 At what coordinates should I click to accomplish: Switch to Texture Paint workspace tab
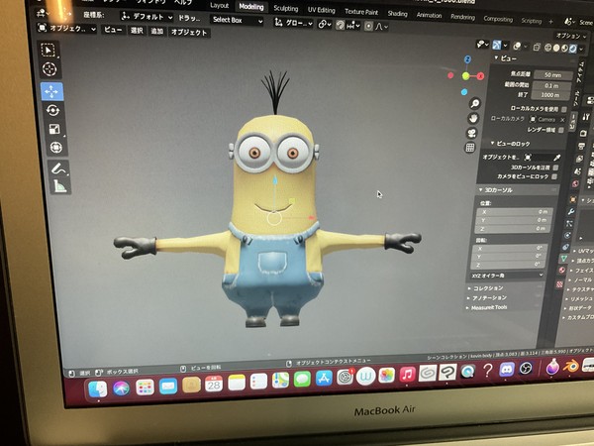tap(361, 12)
